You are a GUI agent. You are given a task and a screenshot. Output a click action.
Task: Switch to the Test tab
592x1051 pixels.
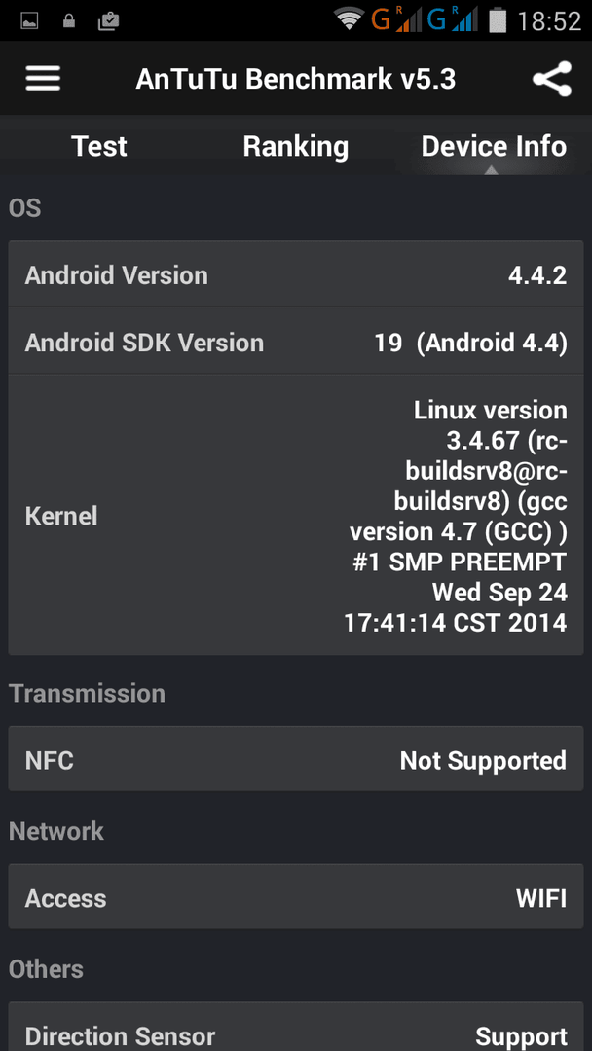point(99,146)
